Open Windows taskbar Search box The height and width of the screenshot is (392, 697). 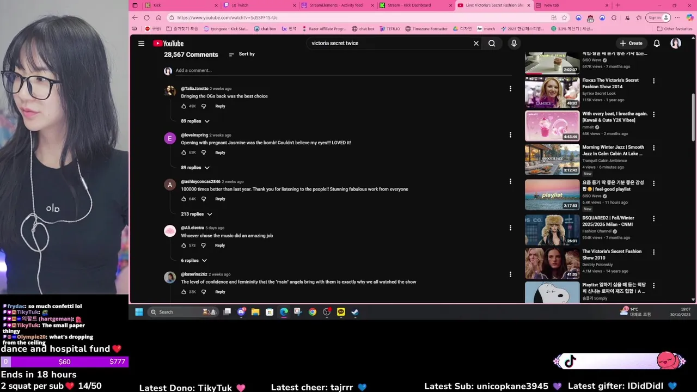182,312
